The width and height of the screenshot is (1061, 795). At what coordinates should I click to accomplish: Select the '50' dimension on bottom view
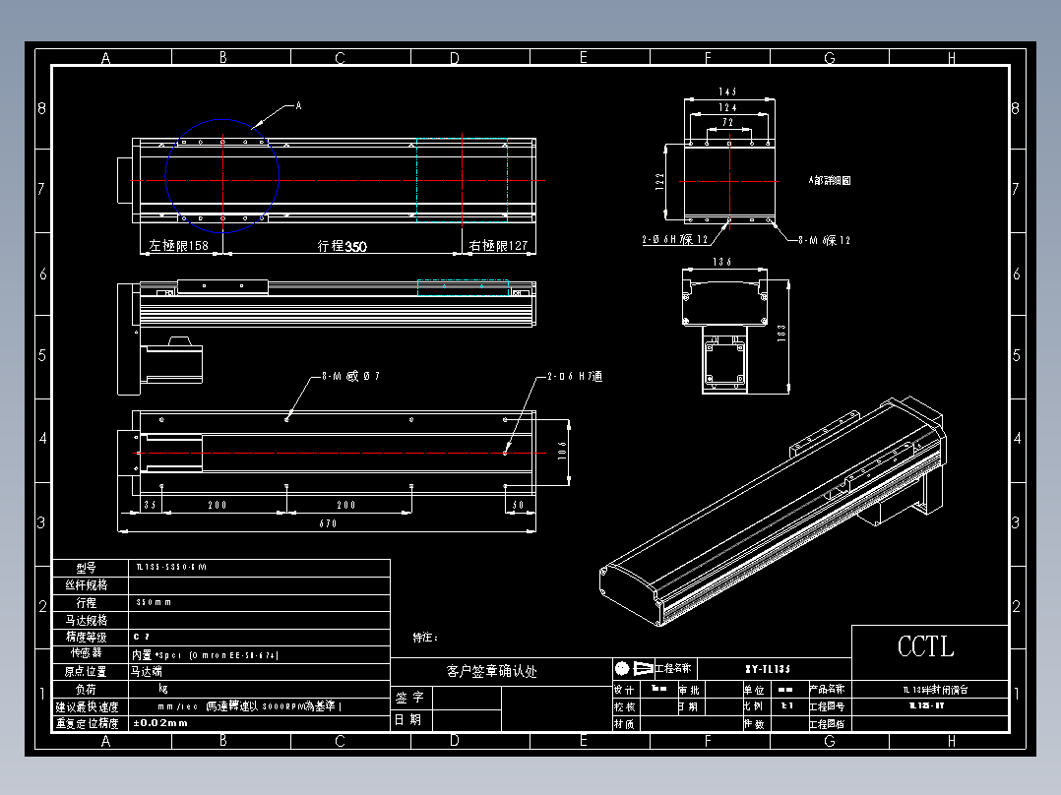point(519,505)
